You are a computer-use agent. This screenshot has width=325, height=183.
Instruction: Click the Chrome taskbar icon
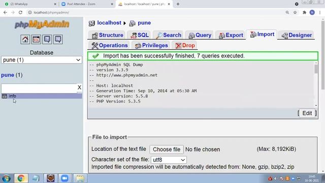click(21, 178)
